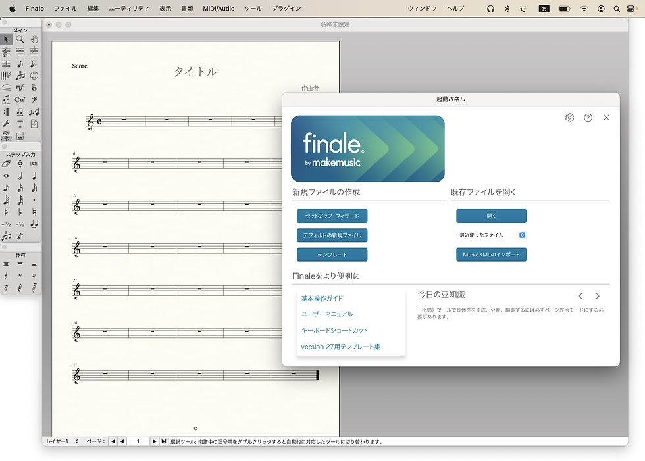This screenshot has height=461, width=645.
Task: Click the minus half-step button
Action: 20,224
